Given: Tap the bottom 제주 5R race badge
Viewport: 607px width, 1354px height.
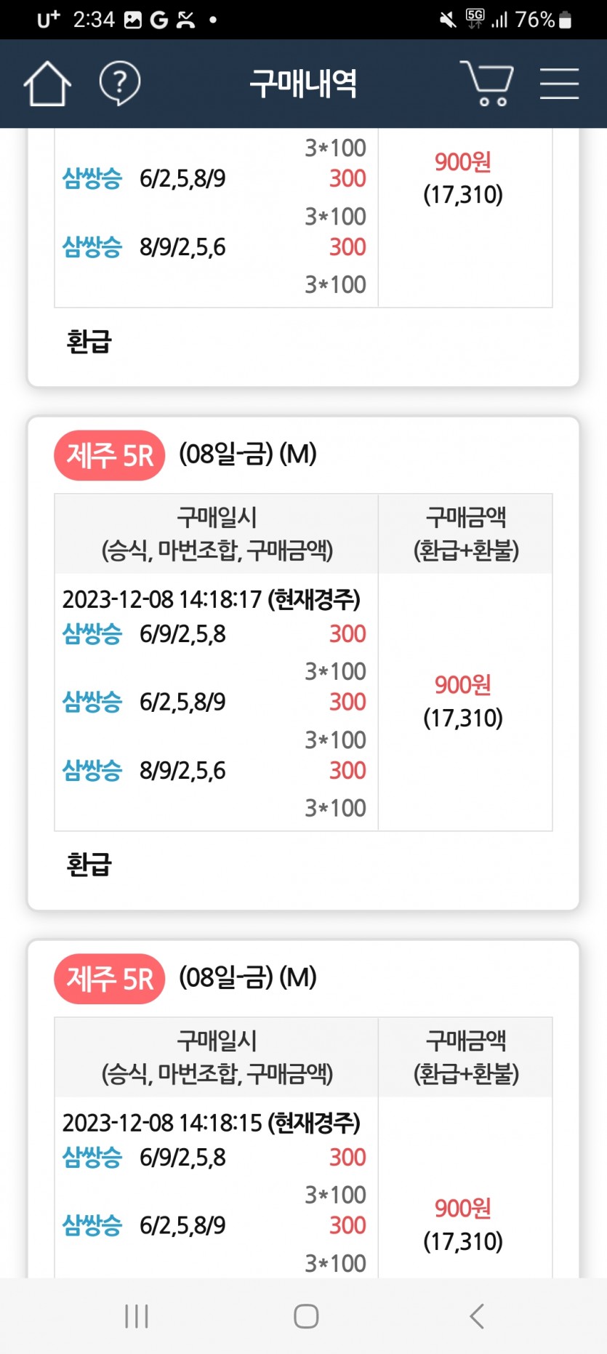Looking at the screenshot, I should coord(110,979).
